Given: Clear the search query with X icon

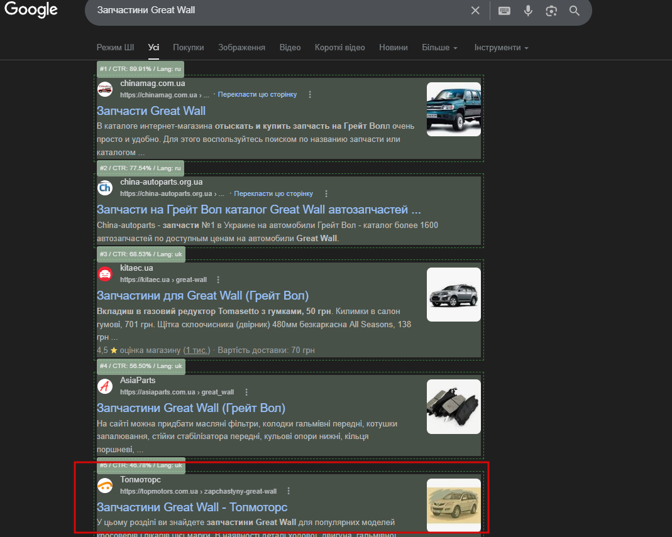Looking at the screenshot, I should [475, 10].
